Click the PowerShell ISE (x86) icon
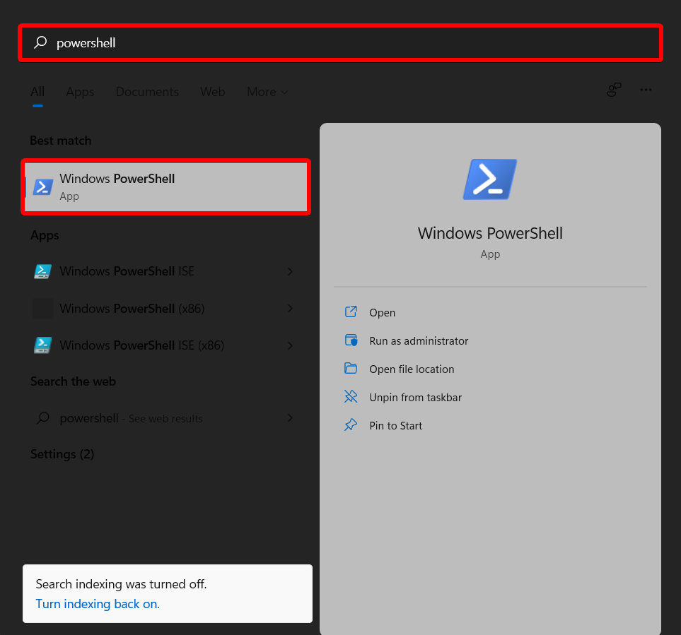 [x=42, y=345]
